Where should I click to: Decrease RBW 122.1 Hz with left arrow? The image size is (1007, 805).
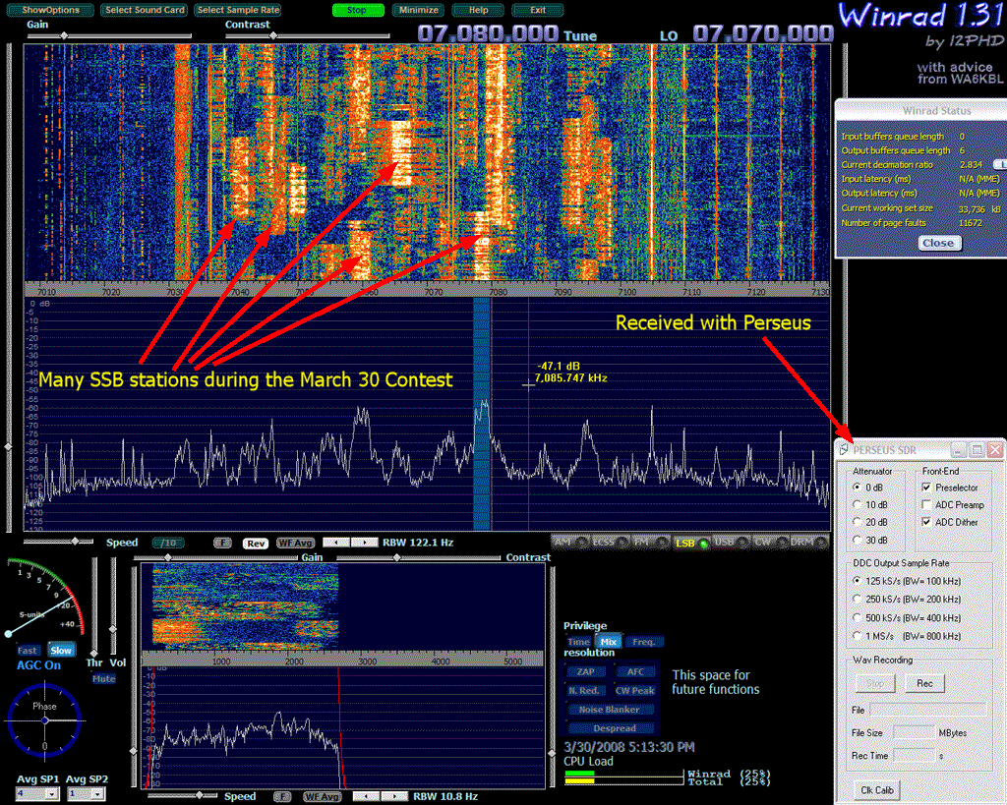[336, 543]
